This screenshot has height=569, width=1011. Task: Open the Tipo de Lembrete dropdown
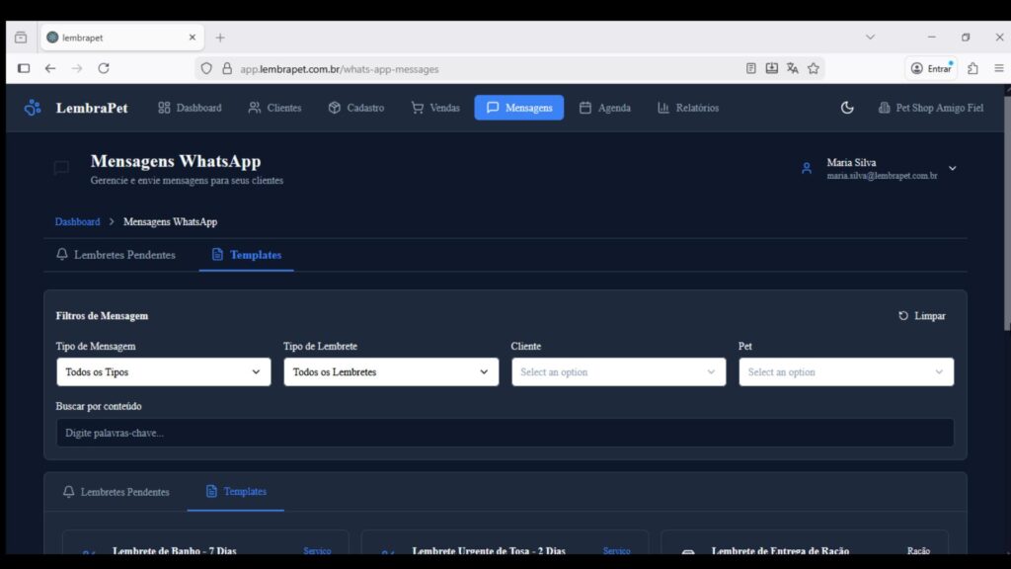[x=391, y=372]
